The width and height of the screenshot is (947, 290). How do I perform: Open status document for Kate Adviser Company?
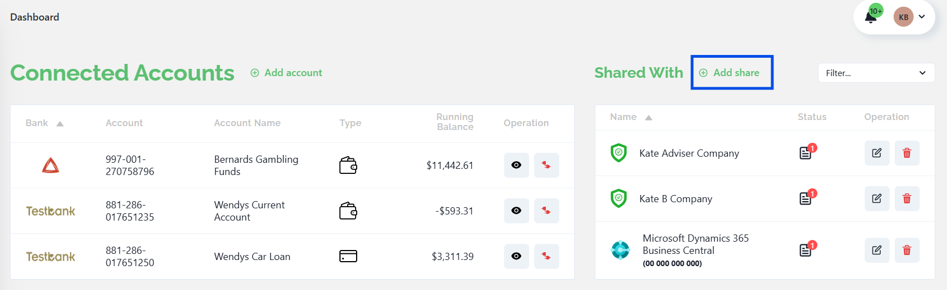[x=806, y=153]
